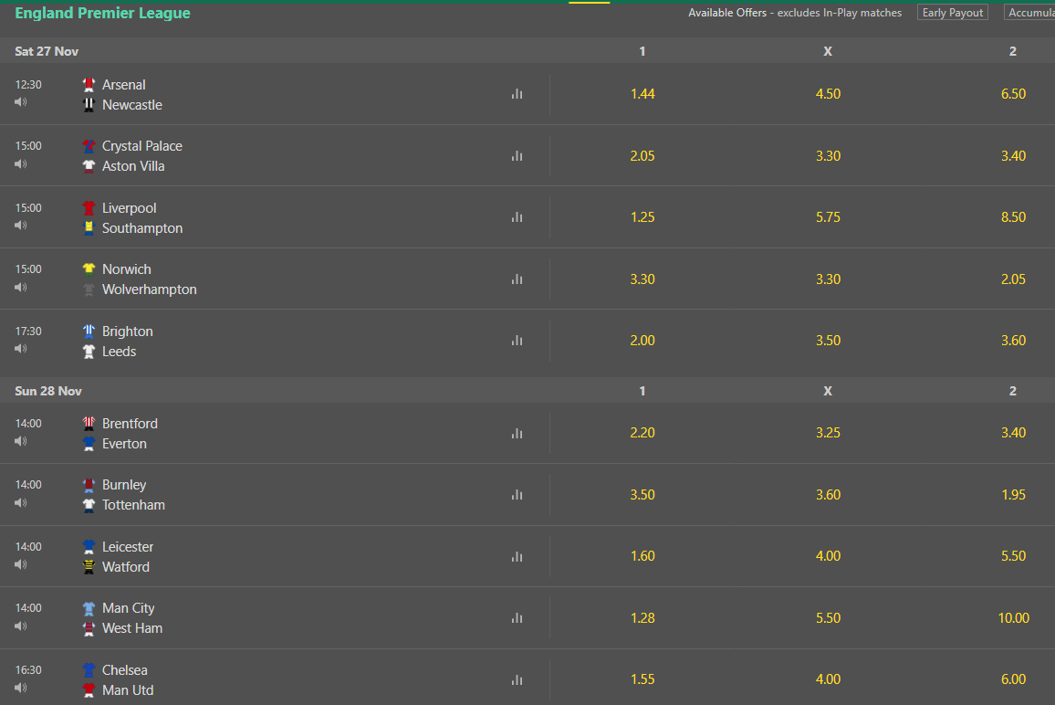The width and height of the screenshot is (1055, 705).
Task: Pick West Ham win at 10.00
Action: (1013, 617)
